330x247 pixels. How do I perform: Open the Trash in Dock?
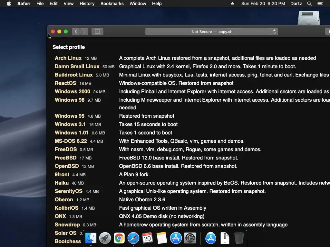click(x=239, y=238)
